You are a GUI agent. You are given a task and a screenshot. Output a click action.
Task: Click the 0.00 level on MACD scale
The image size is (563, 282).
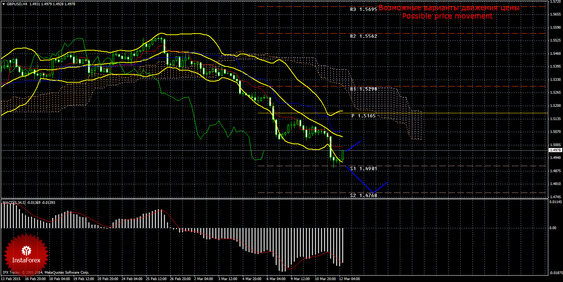(x=553, y=228)
